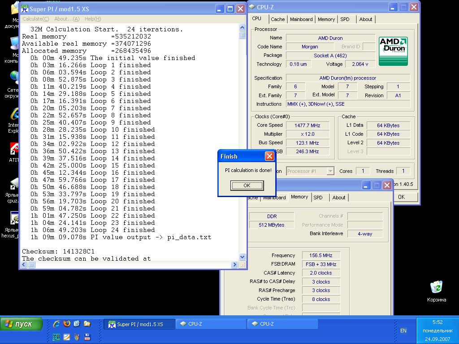Activate the second CPU-Z taskbar button

click(283, 324)
